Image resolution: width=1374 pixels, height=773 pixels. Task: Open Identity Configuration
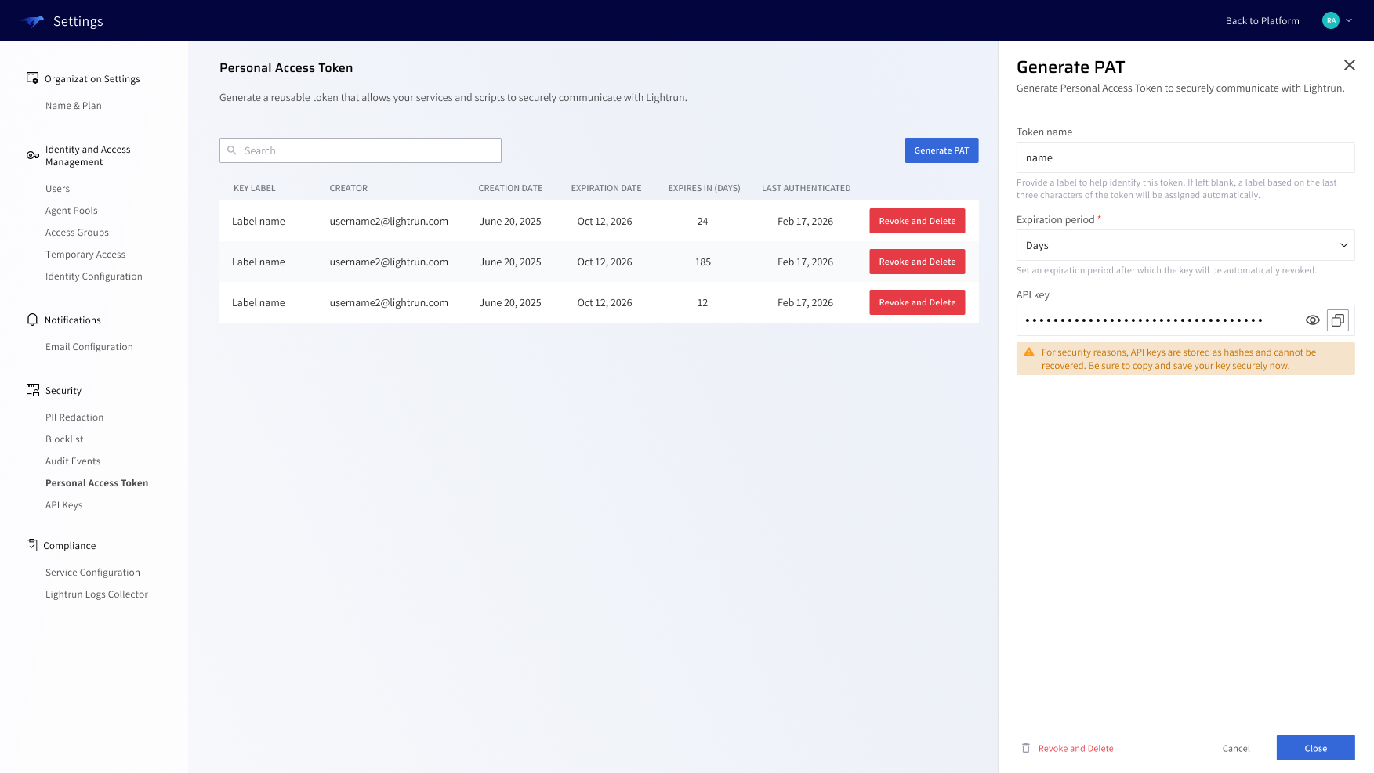pyautogui.click(x=93, y=276)
